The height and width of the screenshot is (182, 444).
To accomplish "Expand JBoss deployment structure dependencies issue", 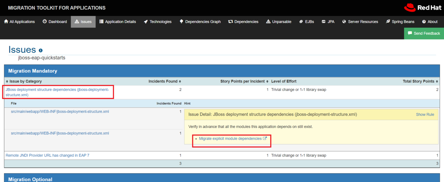I will pos(57,92).
